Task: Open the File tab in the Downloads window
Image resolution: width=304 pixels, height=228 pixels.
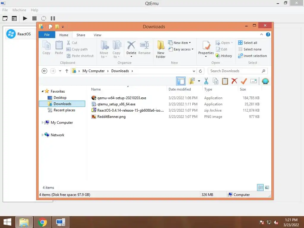Action: (x=47, y=35)
